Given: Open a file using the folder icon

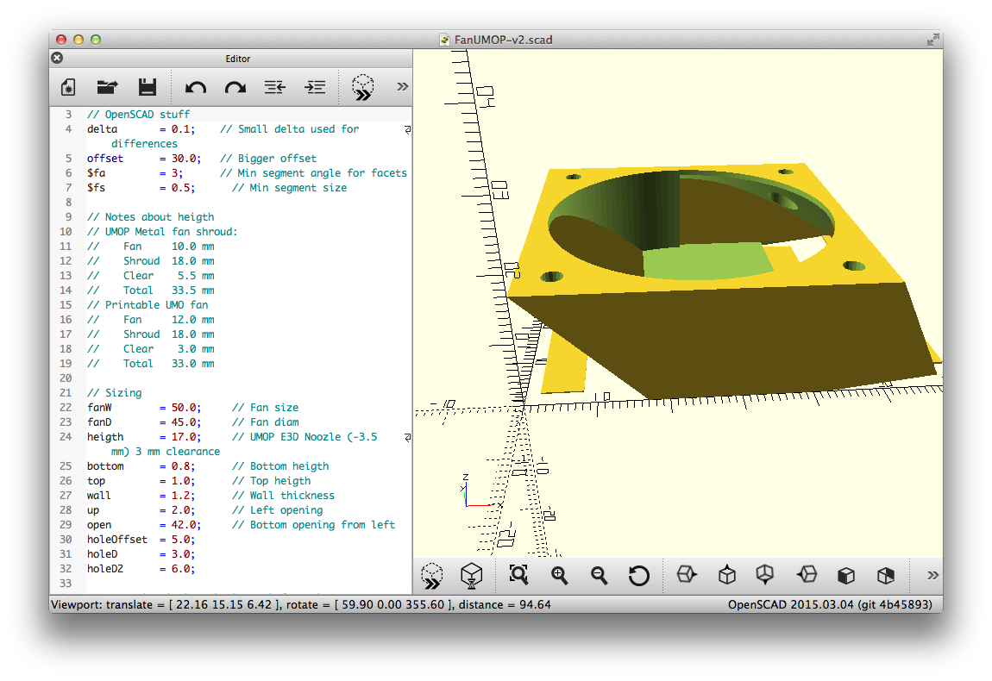Looking at the screenshot, I should [x=108, y=87].
